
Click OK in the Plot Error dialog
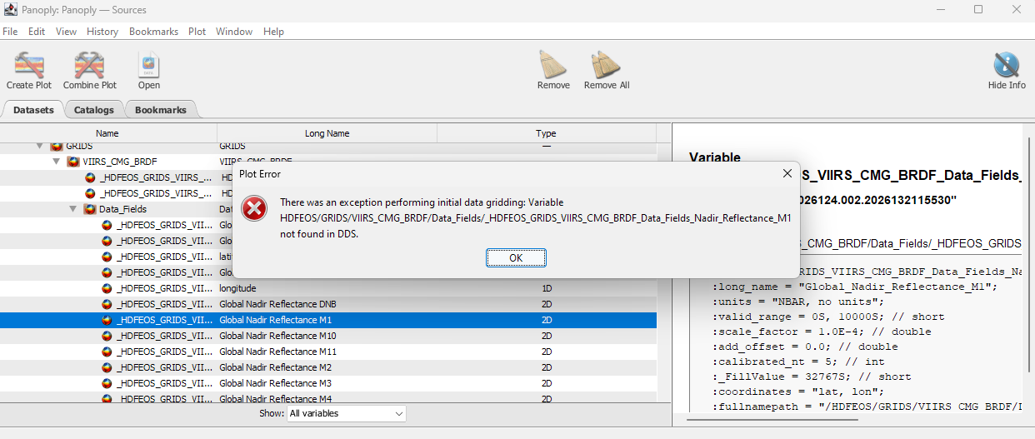[x=516, y=257]
